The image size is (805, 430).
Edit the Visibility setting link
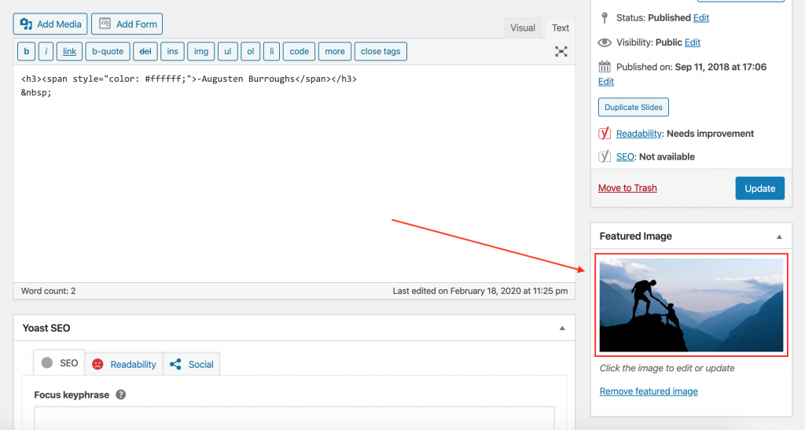[692, 42]
